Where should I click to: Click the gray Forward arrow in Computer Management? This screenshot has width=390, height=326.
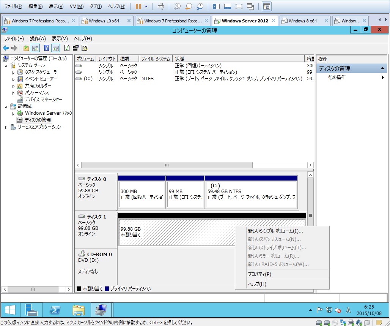(14, 48)
